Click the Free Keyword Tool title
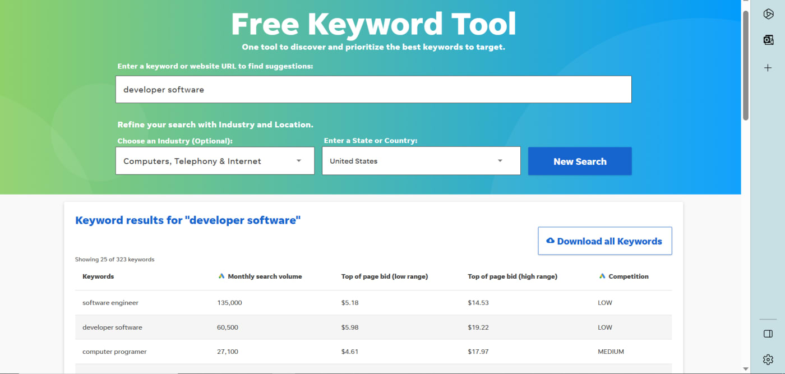The height and width of the screenshot is (374, 785). [373, 24]
